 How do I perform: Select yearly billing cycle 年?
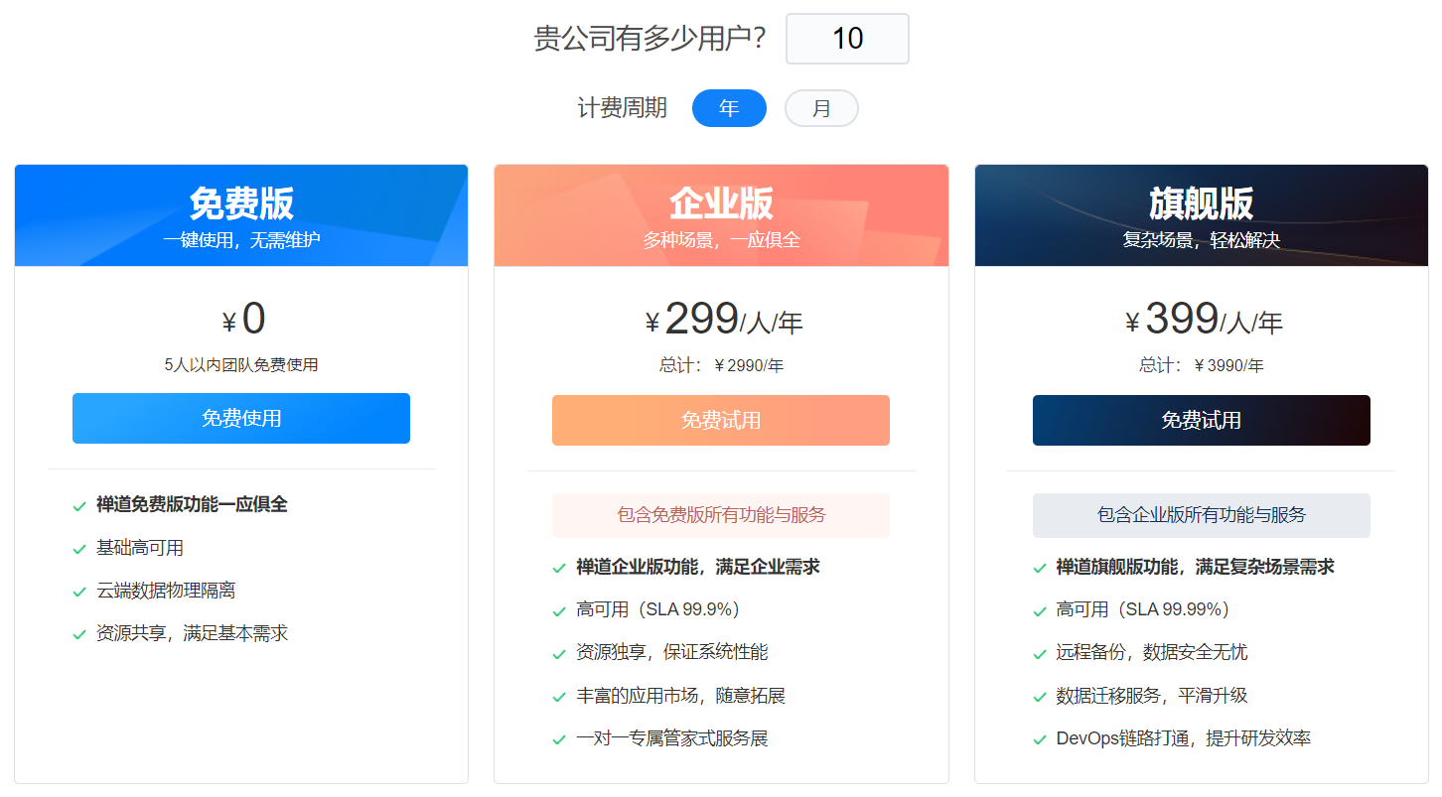tap(729, 108)
